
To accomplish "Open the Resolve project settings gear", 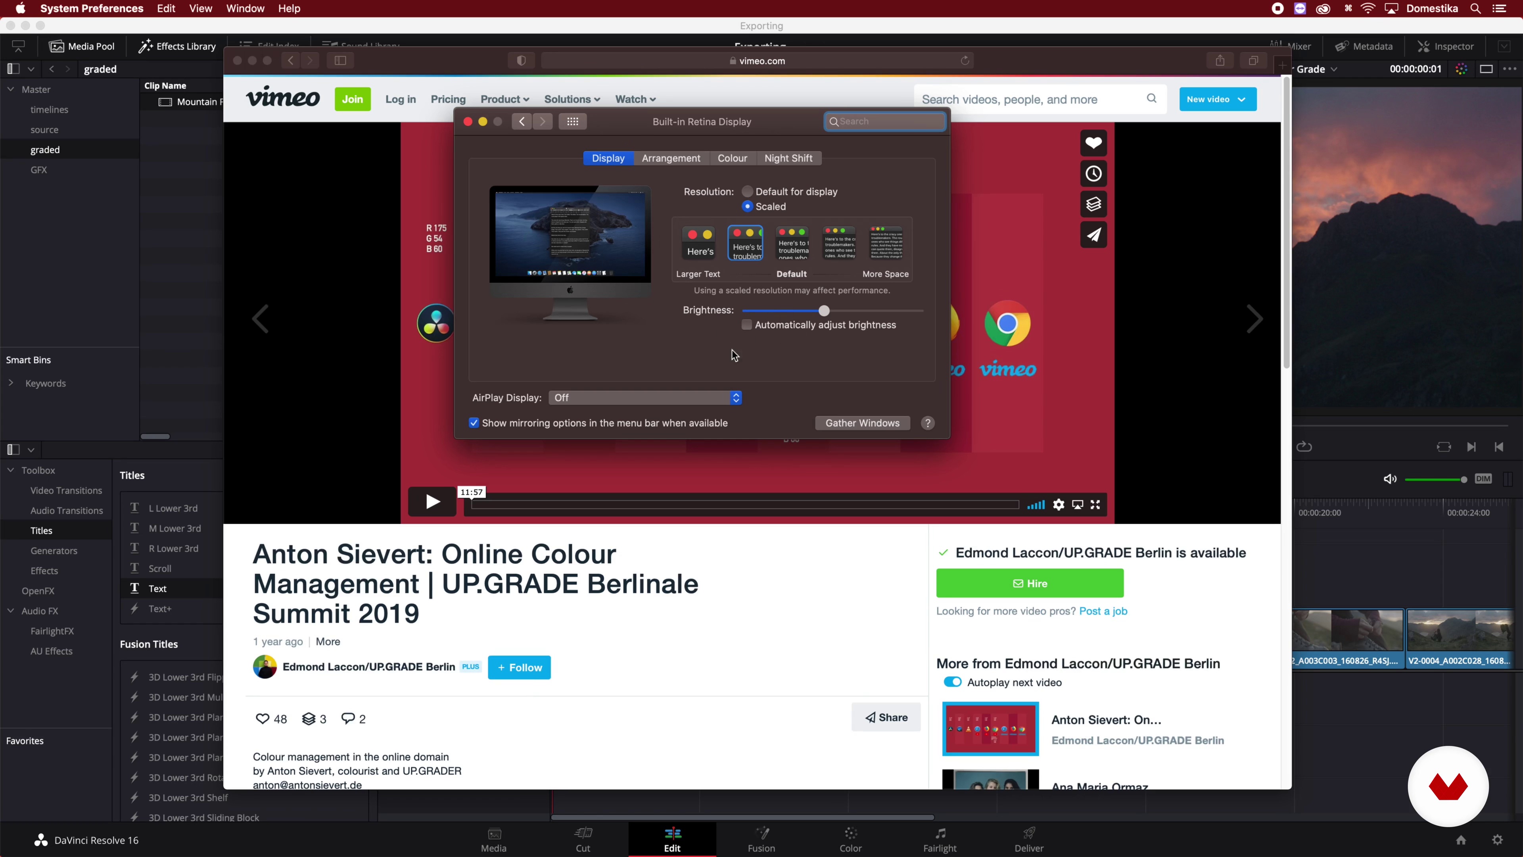I will 1498,840.
